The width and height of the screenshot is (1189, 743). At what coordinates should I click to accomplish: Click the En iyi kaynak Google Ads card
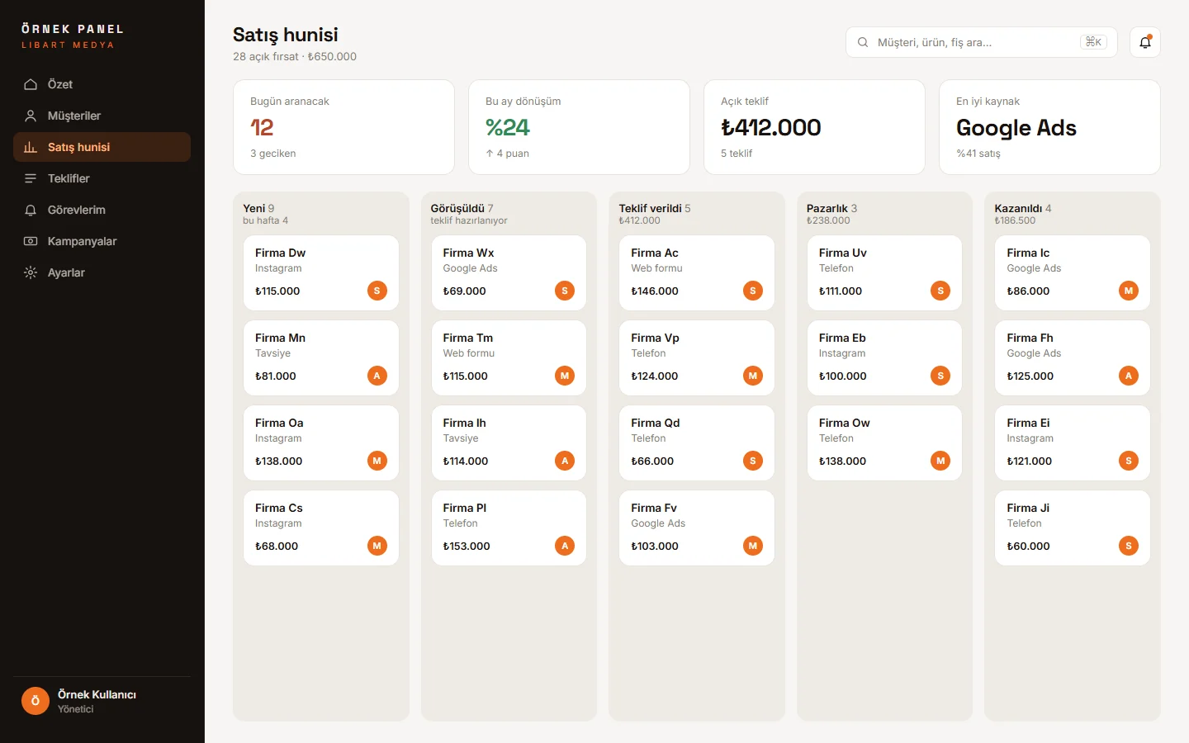tap(1049, 127)
